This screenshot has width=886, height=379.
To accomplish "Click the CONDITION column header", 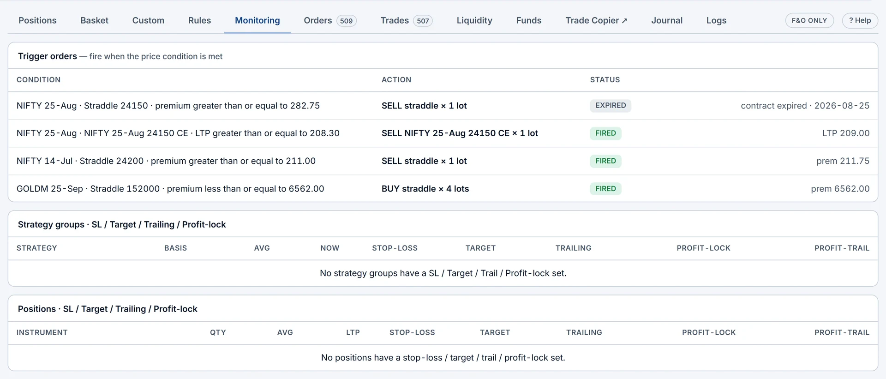I will point(38,80).
